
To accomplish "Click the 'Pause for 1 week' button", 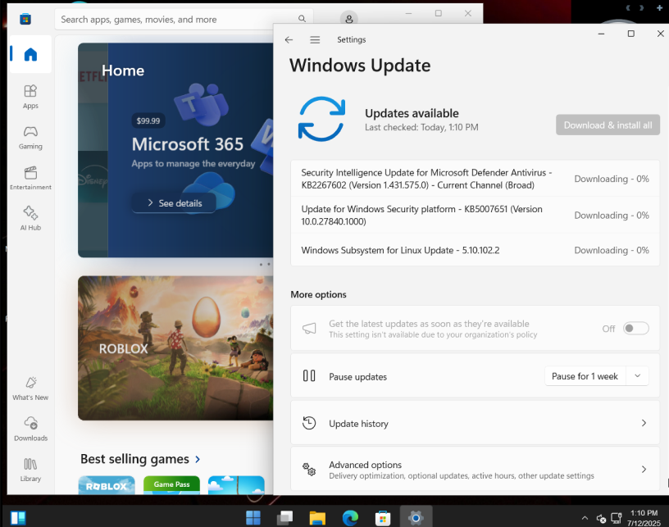I will coord(585,376).
